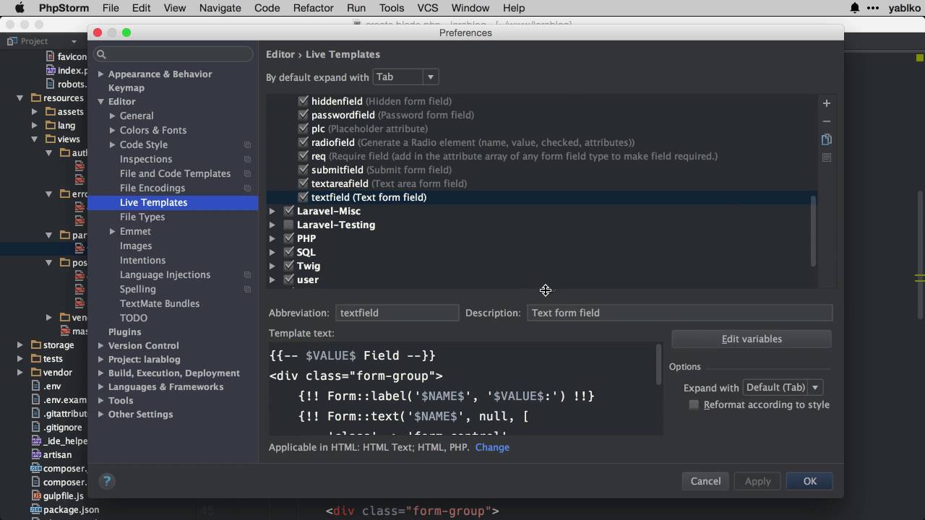Screen dimensions: 925x520
Task: Click the Abbreviation input field
Action: click(397, 313)
